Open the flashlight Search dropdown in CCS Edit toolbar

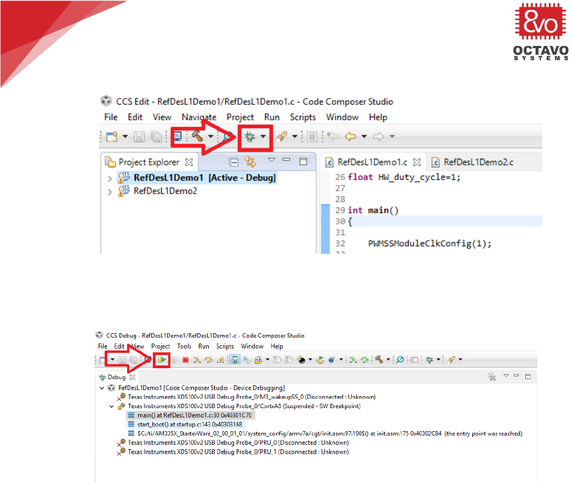click(295, 136)
